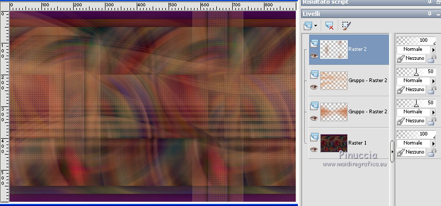Click the panel splitter arrow handle beside Raster 1
The image size is (441, 206).
(392, 152)
